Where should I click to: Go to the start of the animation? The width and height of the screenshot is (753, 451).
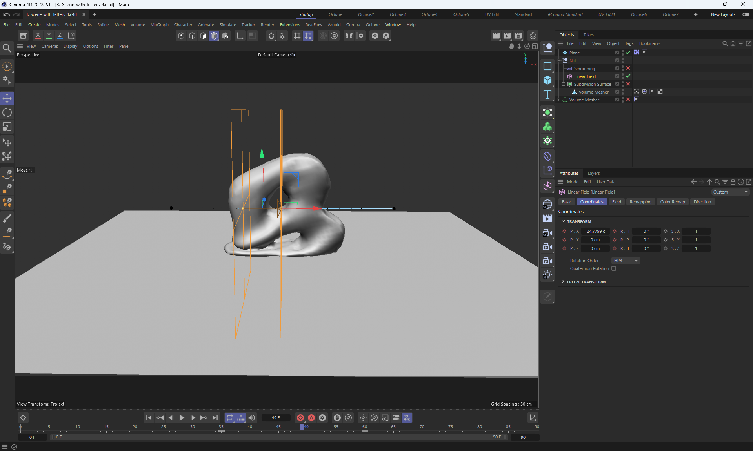pos(149,418)
